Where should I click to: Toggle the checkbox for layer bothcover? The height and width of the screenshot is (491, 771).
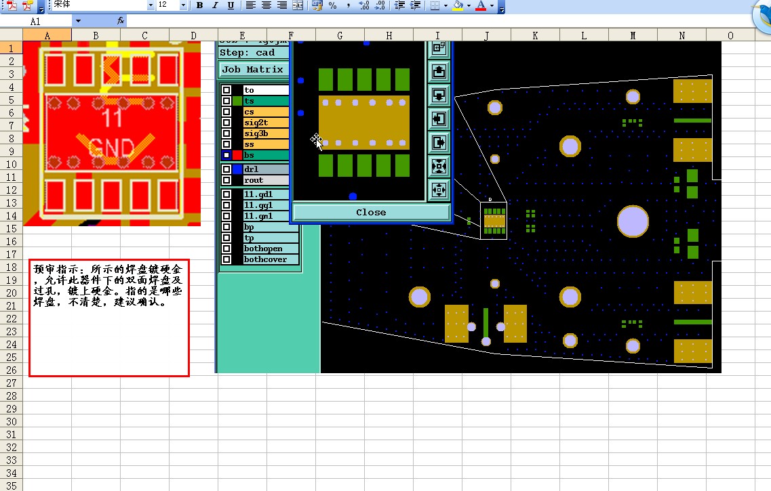coord(226,259)
